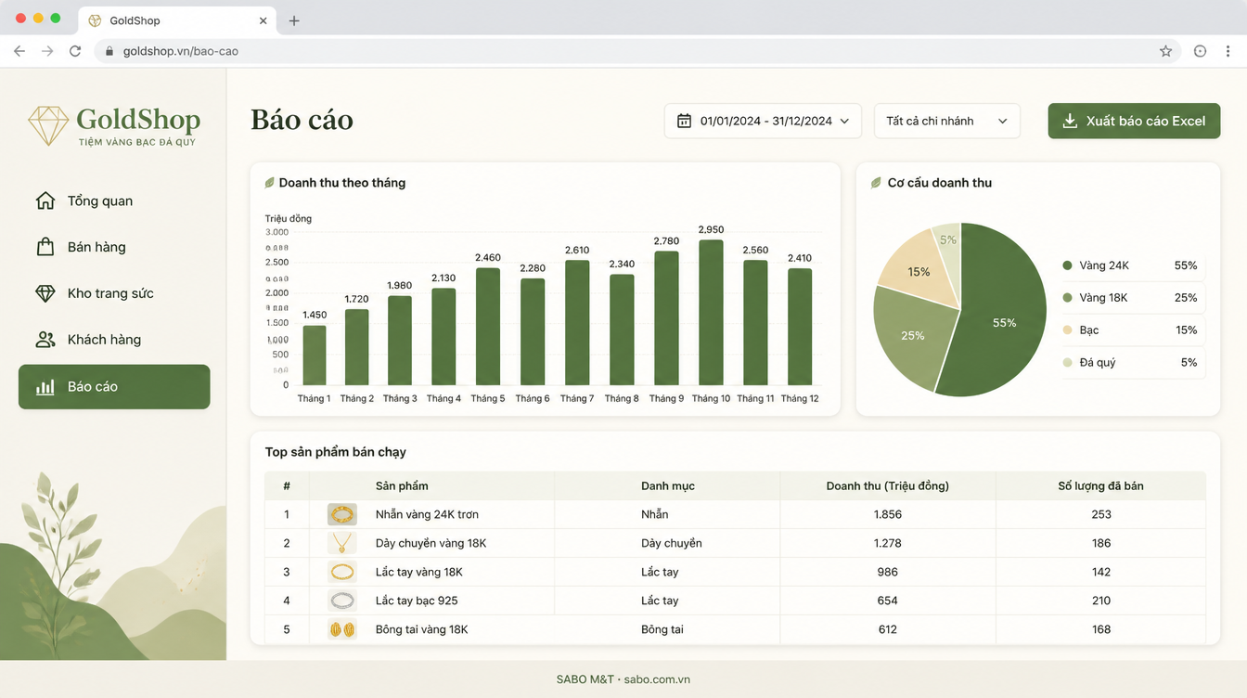Close the GoldShop browser tab

point(264,20)
